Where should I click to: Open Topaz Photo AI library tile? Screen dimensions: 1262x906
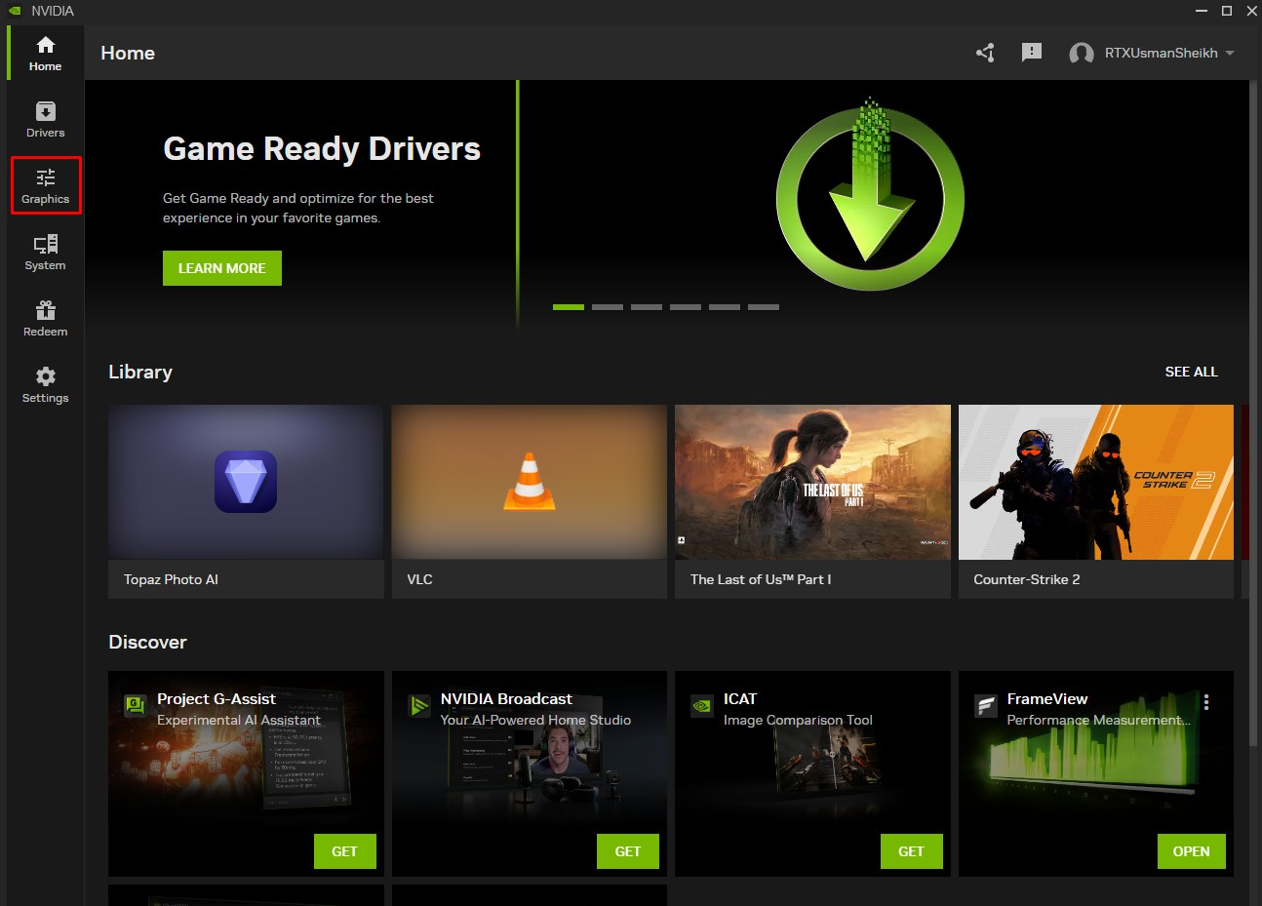(x=246, y=501)
